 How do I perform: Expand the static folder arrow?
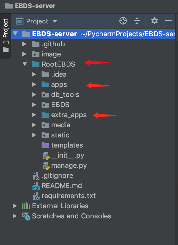(34, 135)
